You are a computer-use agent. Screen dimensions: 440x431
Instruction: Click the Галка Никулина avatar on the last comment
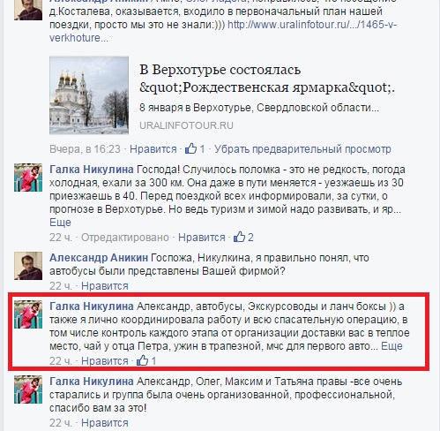[x=28, y=389]
